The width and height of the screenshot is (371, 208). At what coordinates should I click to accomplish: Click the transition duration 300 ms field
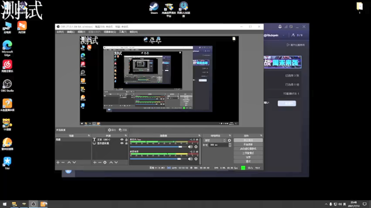click(x=218, y=145)
